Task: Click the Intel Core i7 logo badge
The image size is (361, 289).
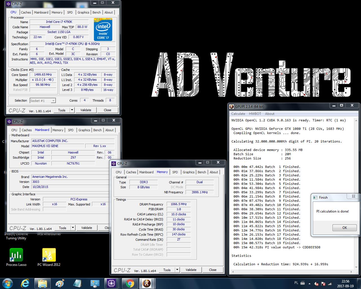Action: click(103, 29)
